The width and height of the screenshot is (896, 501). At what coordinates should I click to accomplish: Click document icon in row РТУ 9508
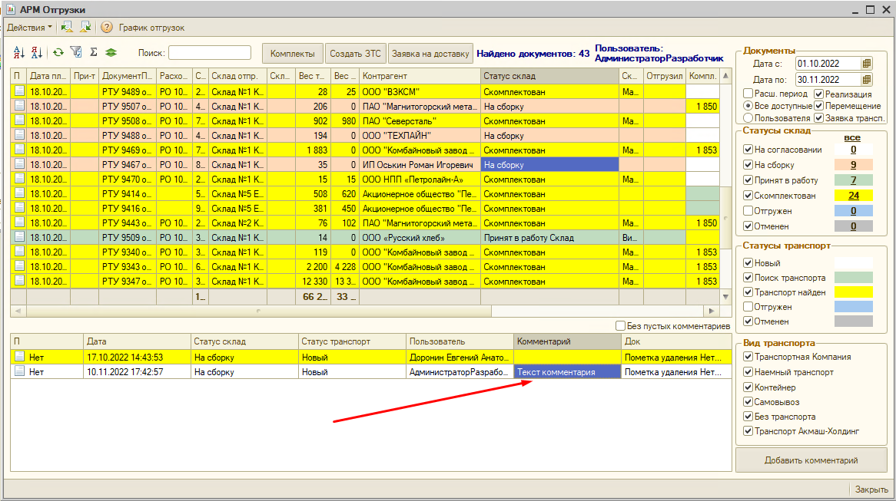coord(19,120)
